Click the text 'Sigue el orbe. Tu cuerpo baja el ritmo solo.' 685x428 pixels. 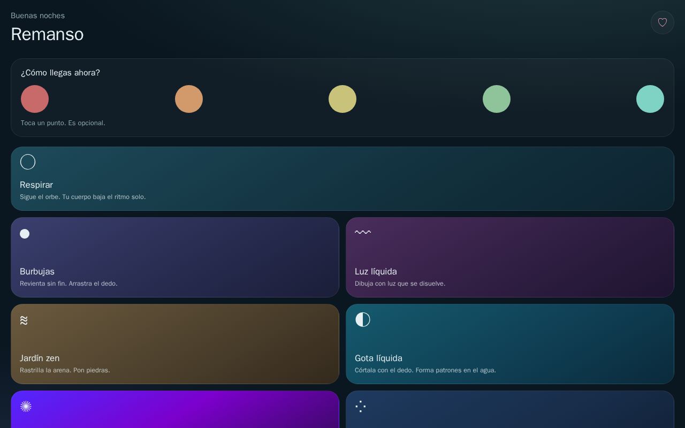[x=82, y=197]
